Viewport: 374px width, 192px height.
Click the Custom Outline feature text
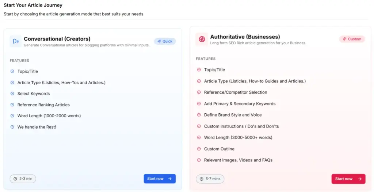(219, 149)
